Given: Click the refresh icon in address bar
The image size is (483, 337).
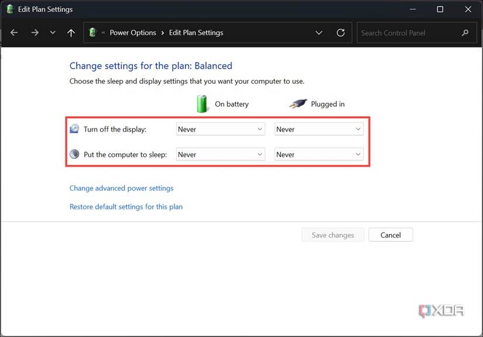Looking at the screenshot, I should tap(341, 33).
